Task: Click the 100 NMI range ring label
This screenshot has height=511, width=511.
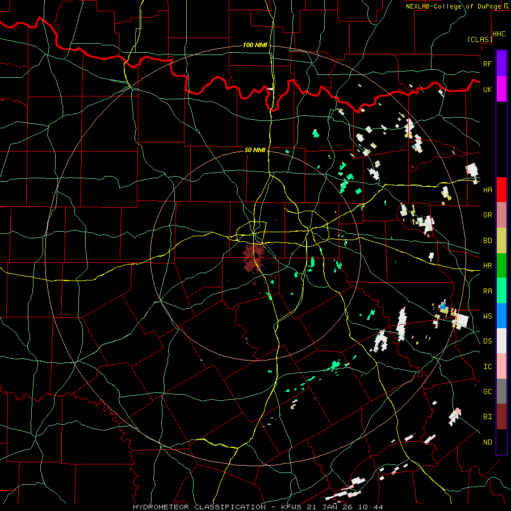Action: pos(255,45)
